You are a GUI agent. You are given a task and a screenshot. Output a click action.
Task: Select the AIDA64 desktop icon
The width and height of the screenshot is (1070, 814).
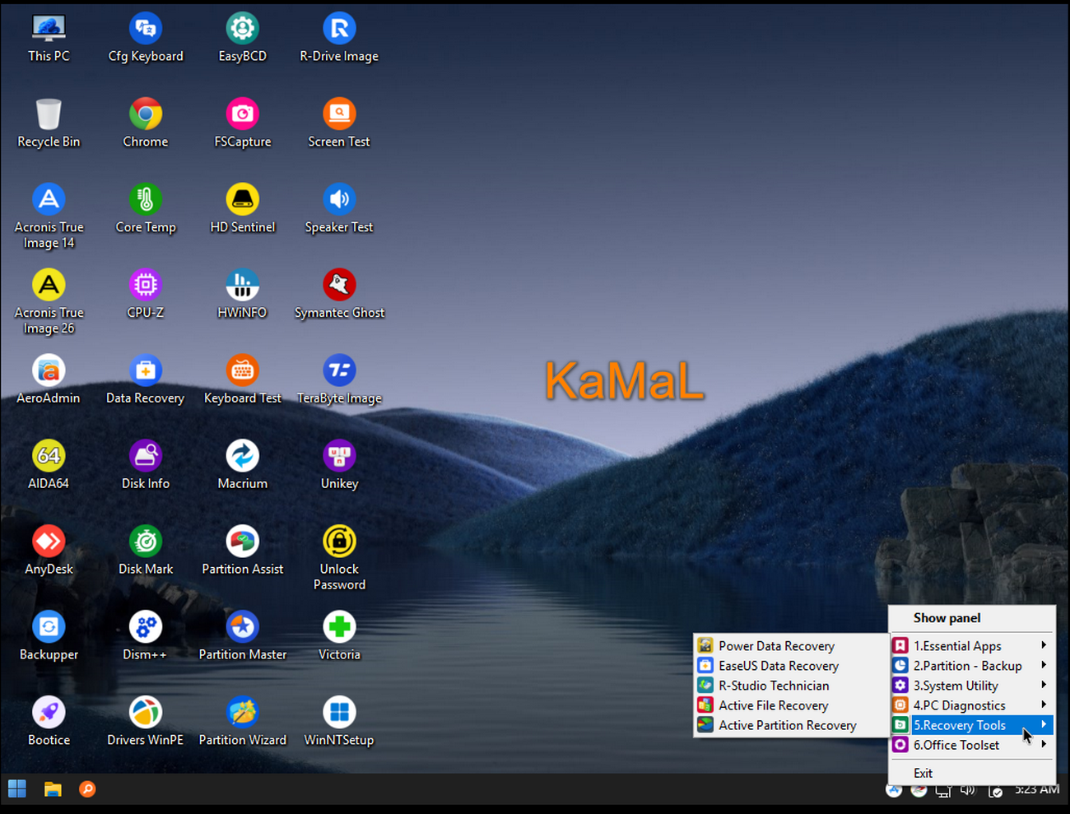[49, 466]
